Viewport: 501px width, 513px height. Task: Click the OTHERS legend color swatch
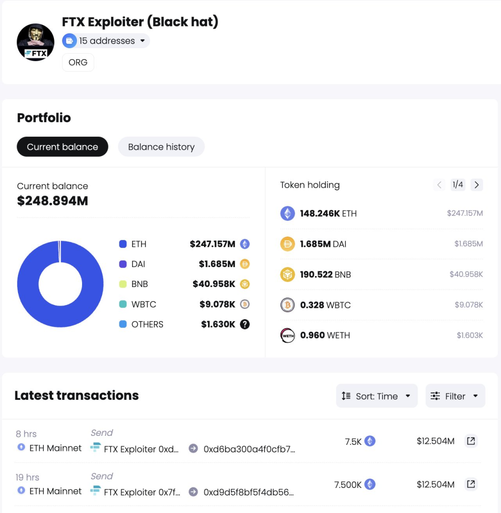123,324
